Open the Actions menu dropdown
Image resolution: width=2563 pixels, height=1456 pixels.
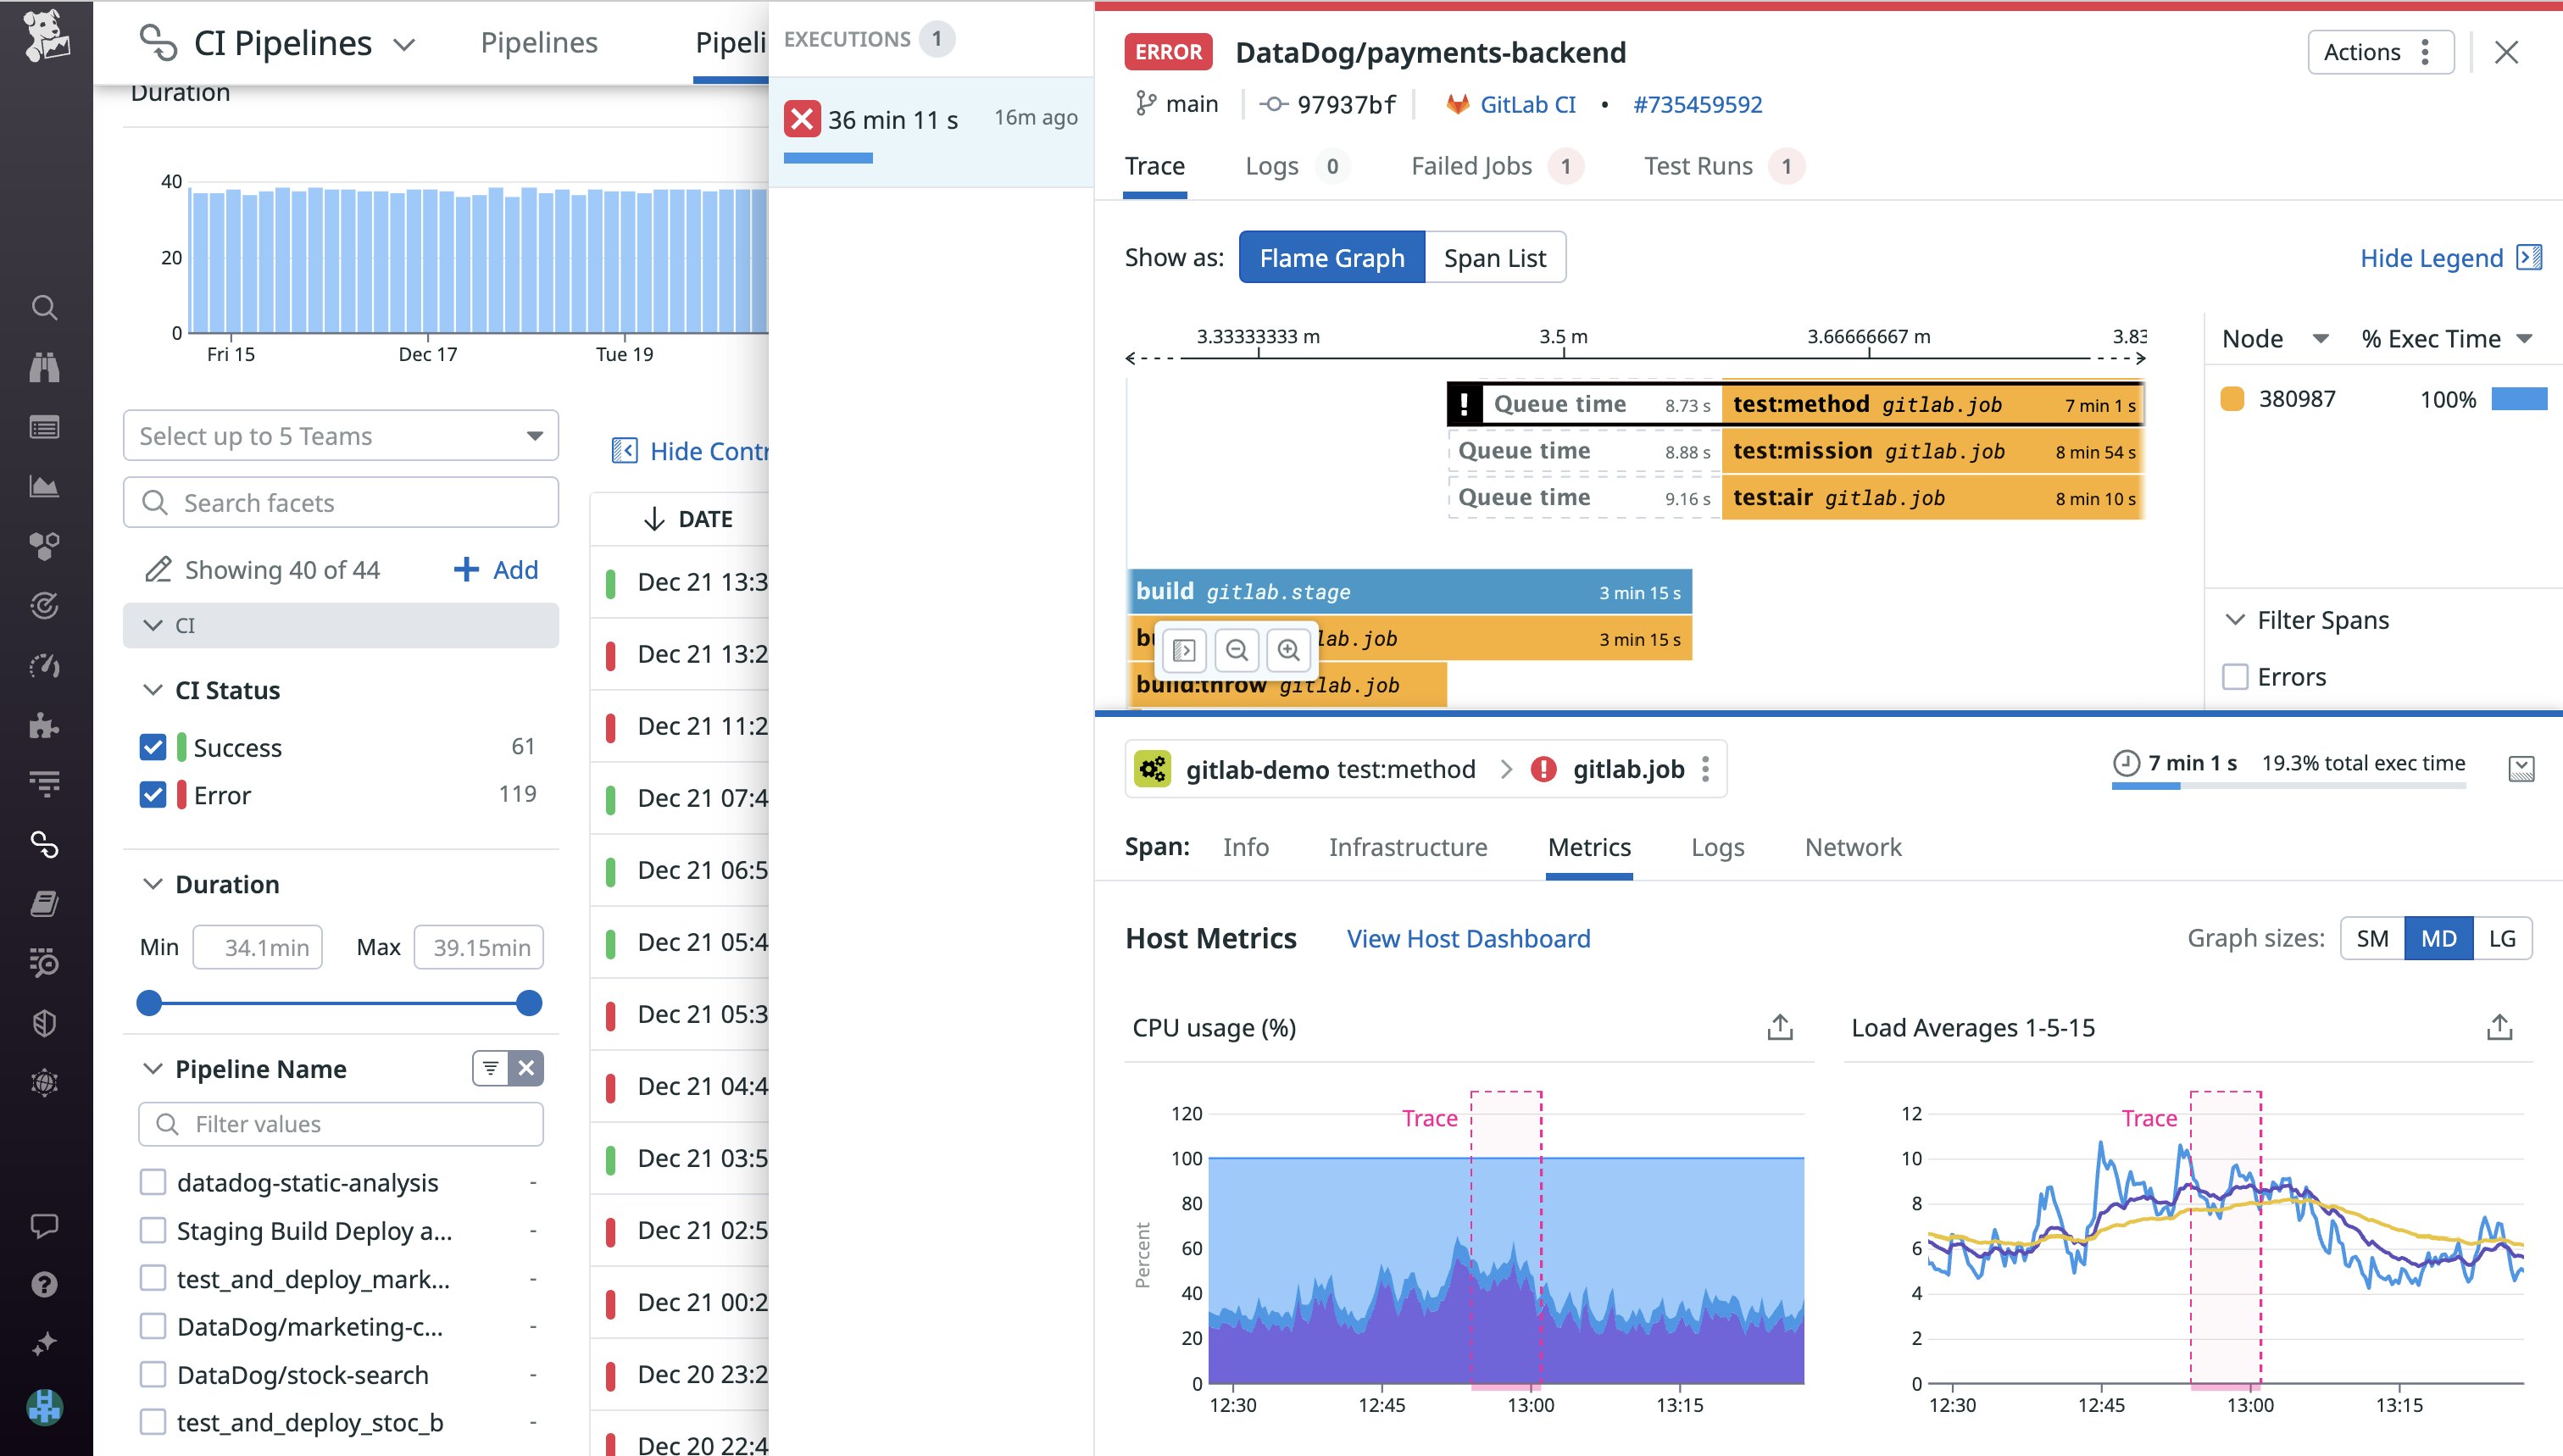point(2380,52)
